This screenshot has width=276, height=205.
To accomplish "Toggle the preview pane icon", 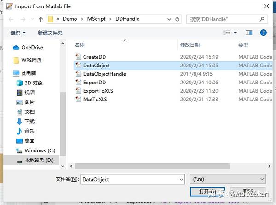I will (249, 33).
